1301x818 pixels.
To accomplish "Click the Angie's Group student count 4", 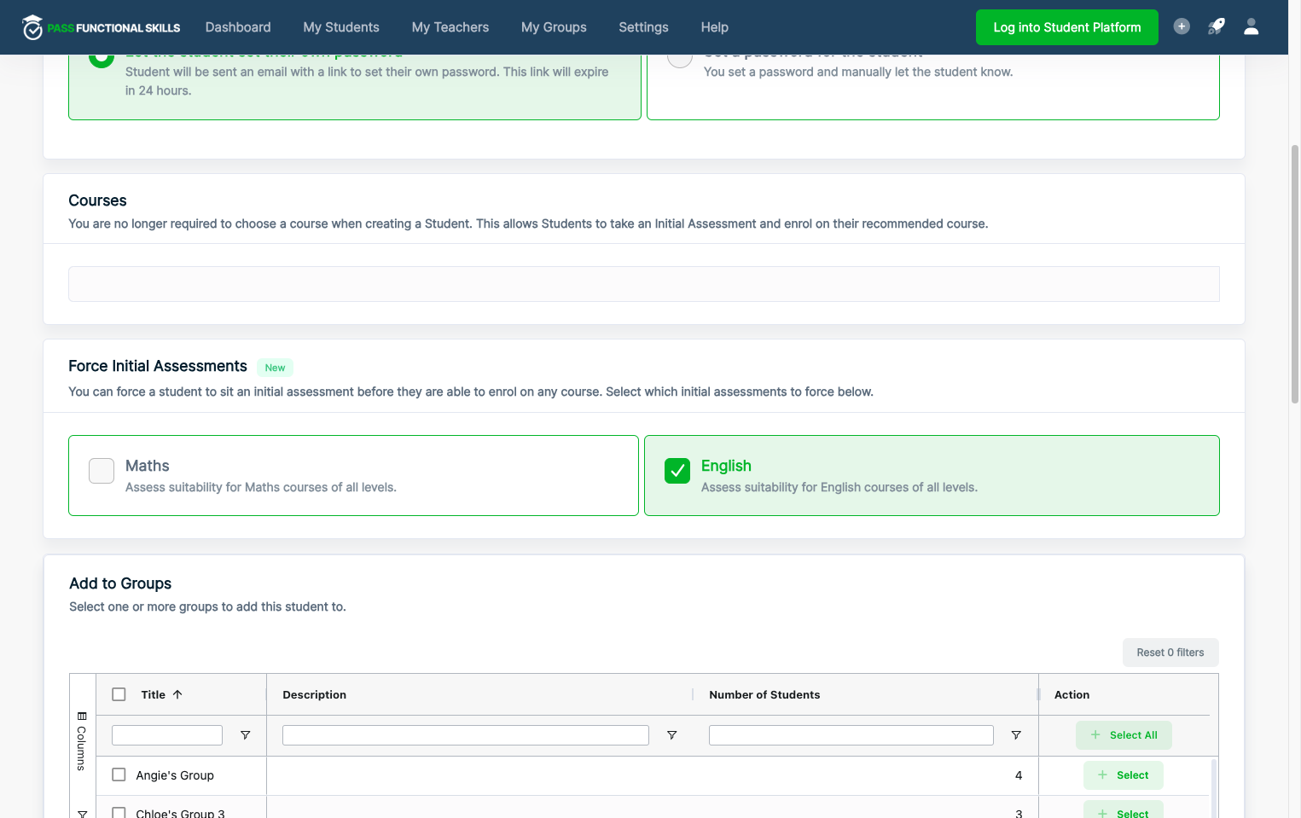I will pos(1019,775).
